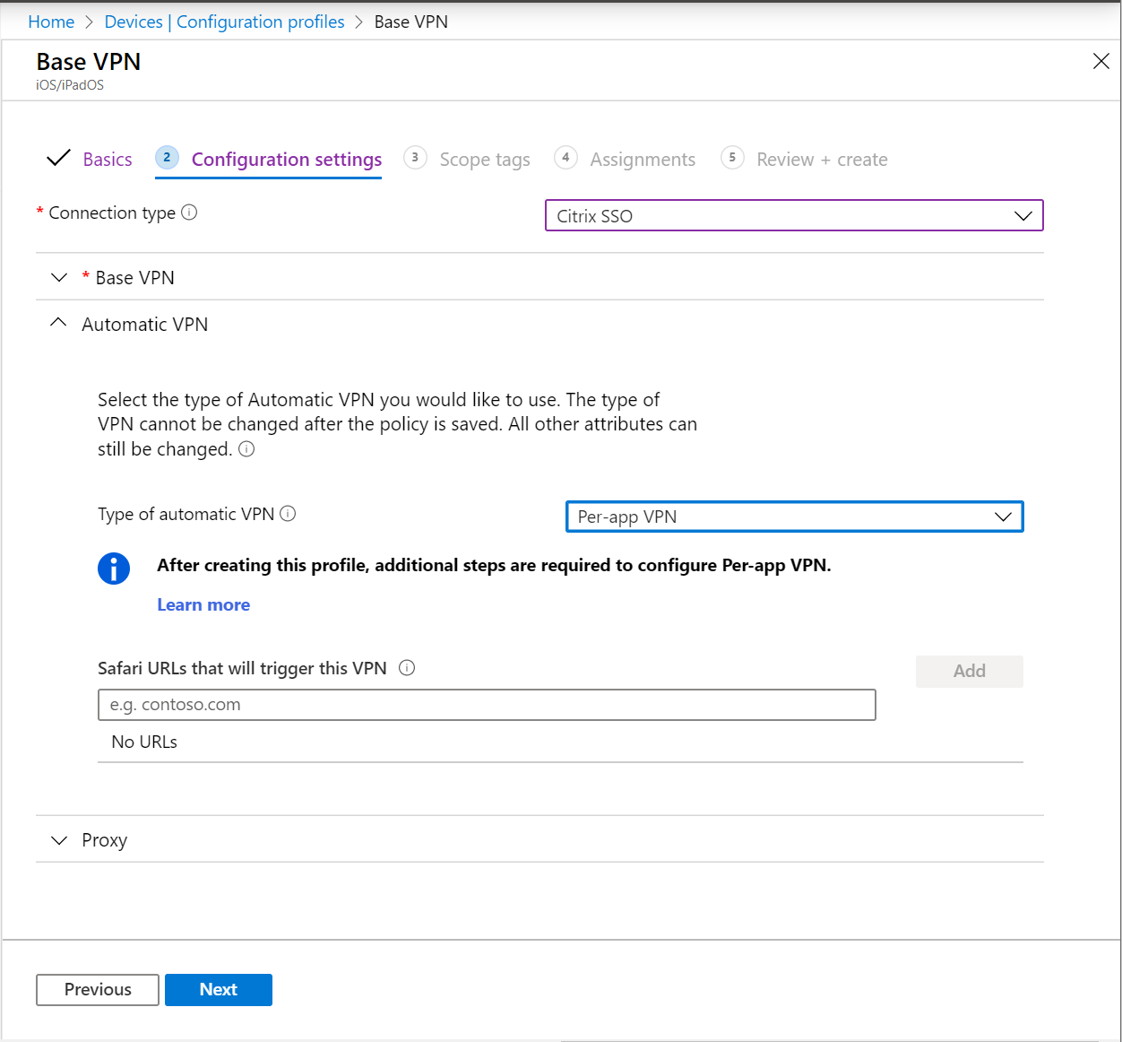Click the Previous button
This screenshot has height=1042, width=1122.
[98, 990]
